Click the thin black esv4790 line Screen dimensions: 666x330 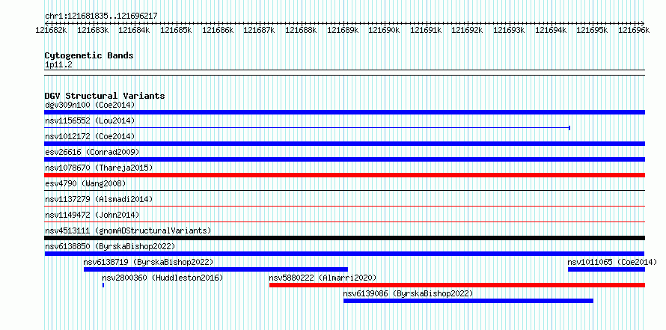click(344, 190)
